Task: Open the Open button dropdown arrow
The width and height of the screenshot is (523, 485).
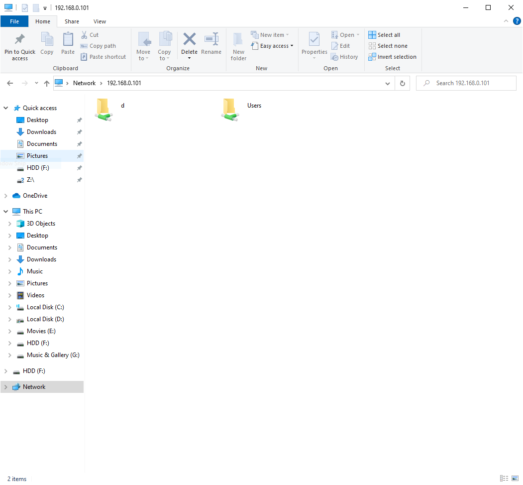Action: click(358, 35)
